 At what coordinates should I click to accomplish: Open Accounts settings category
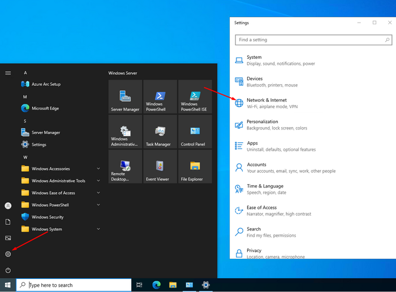313,167
